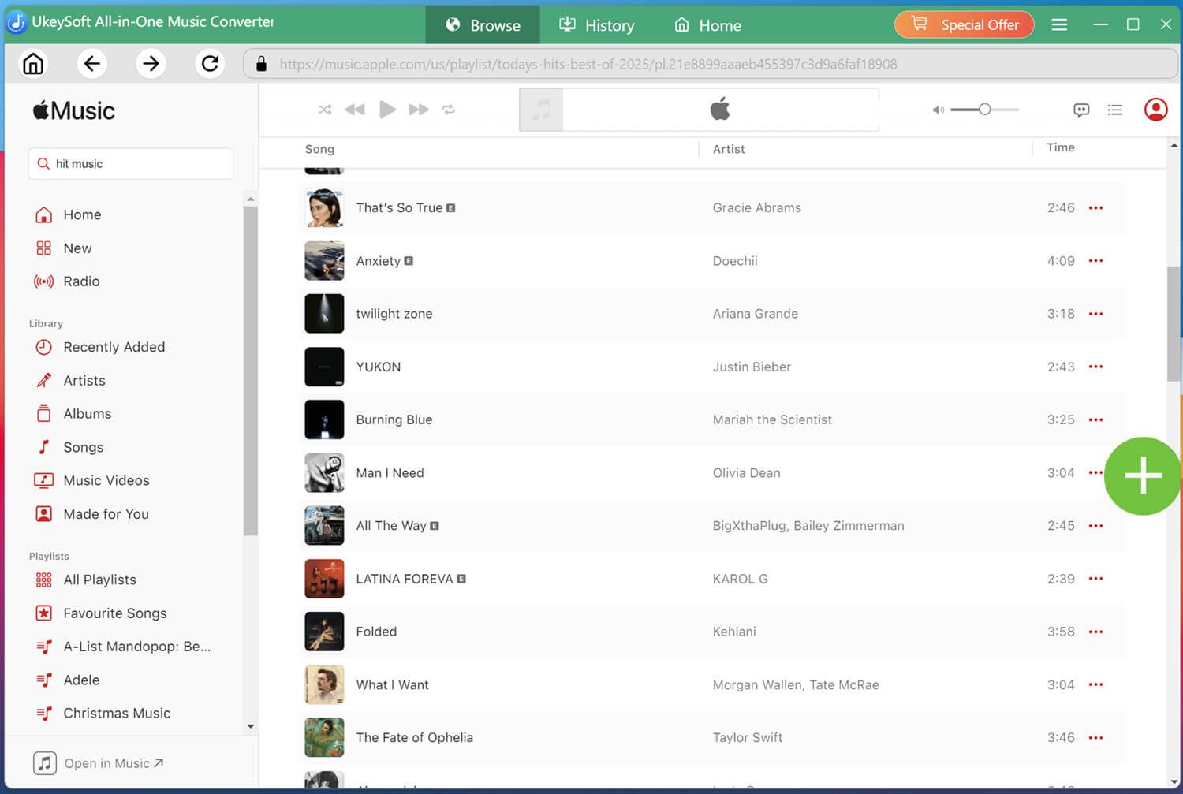Navigate forward with the right arrow
Viewport: 1183px width, 794px height.
[x=151, y=63]
